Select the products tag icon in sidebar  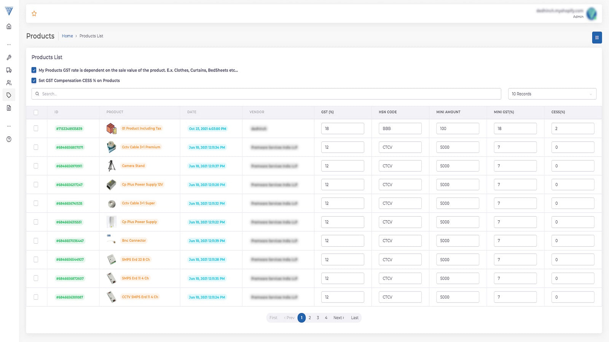tap(9, 95)
